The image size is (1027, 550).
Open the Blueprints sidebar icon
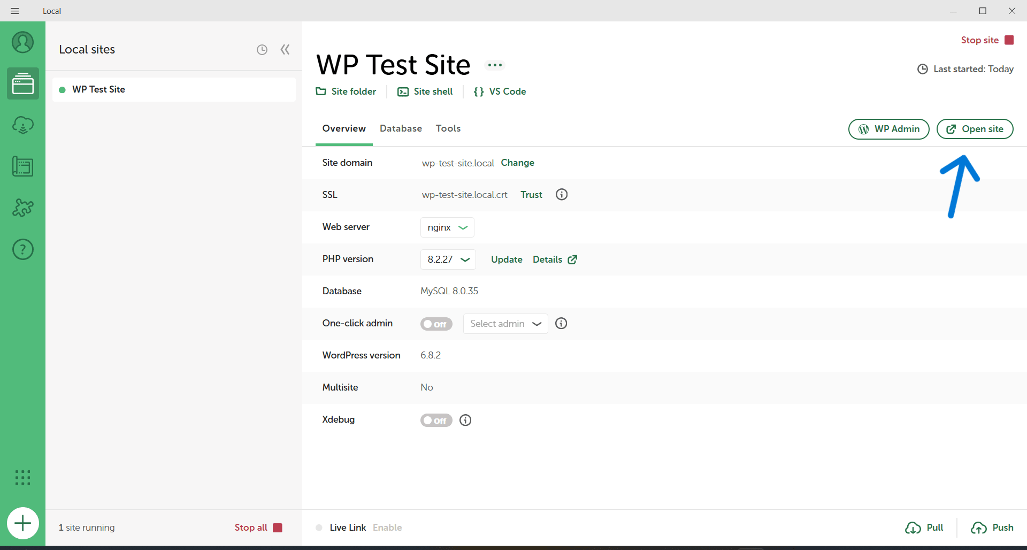pos(22,166)
